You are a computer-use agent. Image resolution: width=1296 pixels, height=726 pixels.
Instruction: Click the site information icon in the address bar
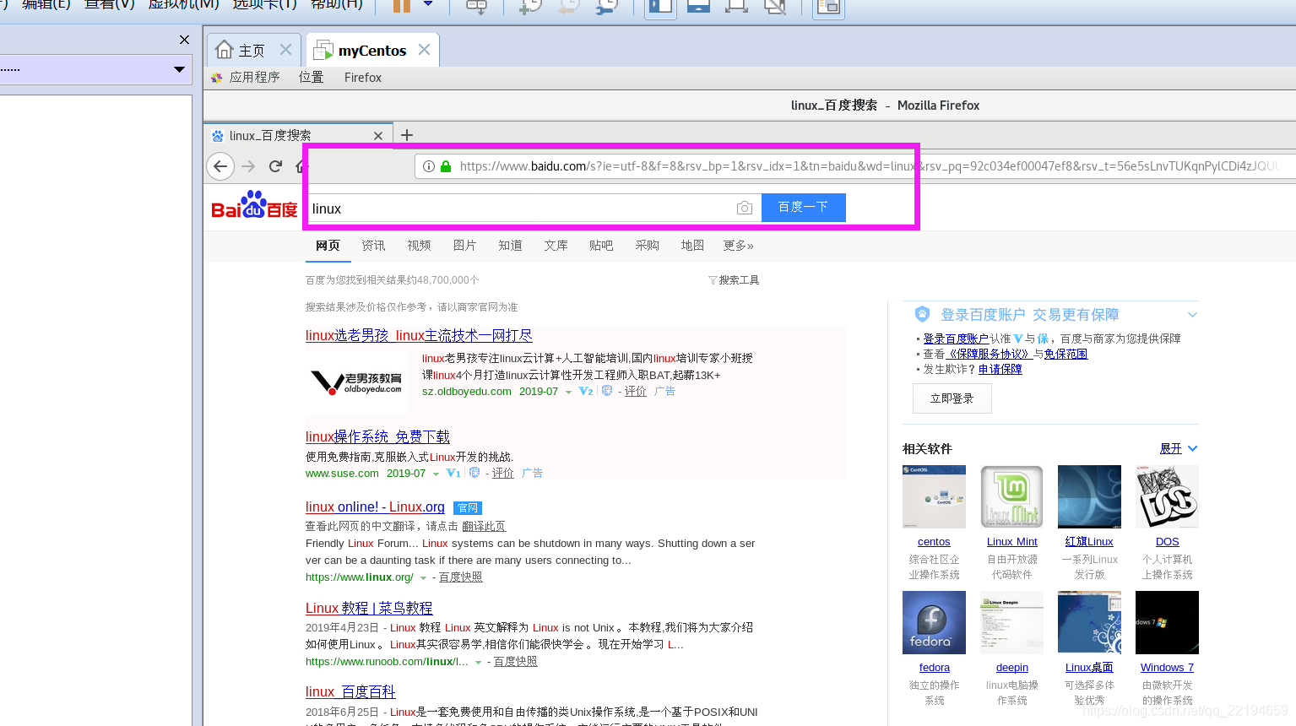pyautogui.click(x=429, y=166)
